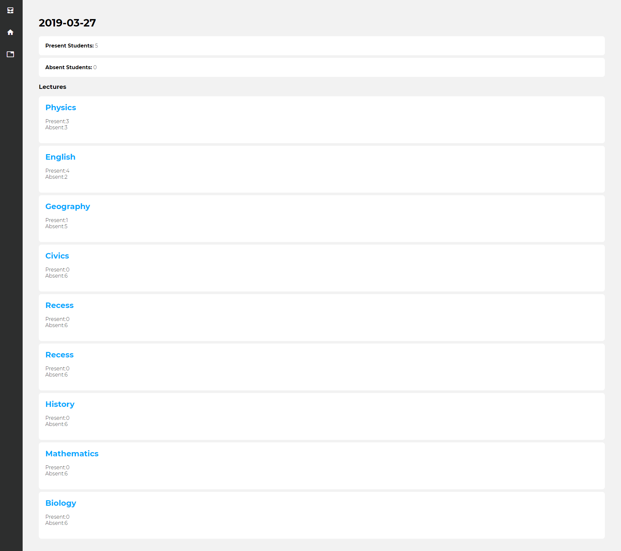Click the inbox tray icon in sidebar
This screenshot has height=551, width=621.
(x=10, y=10)
